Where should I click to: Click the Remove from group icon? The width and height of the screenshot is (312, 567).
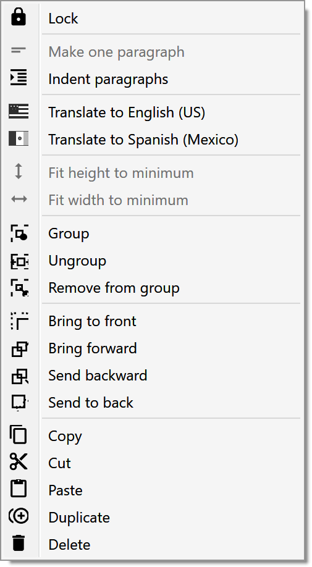click(x=19, y=288)
